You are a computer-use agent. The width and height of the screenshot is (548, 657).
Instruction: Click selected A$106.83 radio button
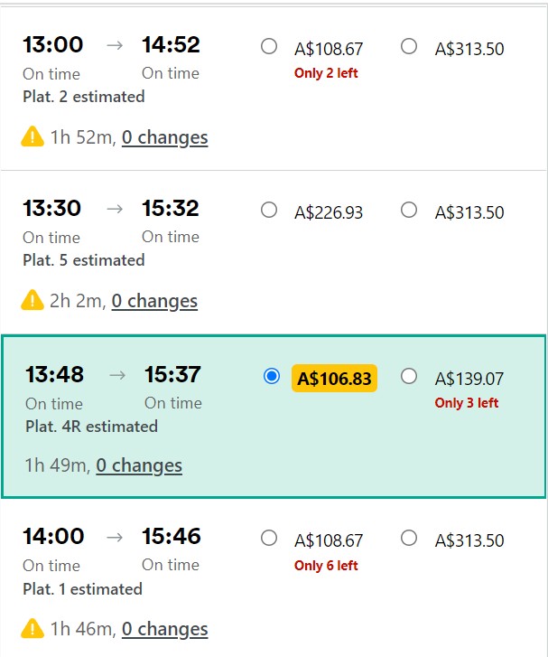(272, 376)
